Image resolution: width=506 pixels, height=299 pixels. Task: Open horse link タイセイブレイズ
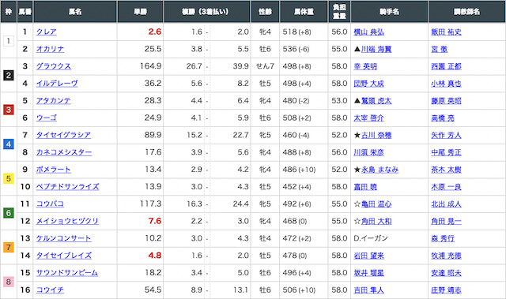(x=64, y=256)
